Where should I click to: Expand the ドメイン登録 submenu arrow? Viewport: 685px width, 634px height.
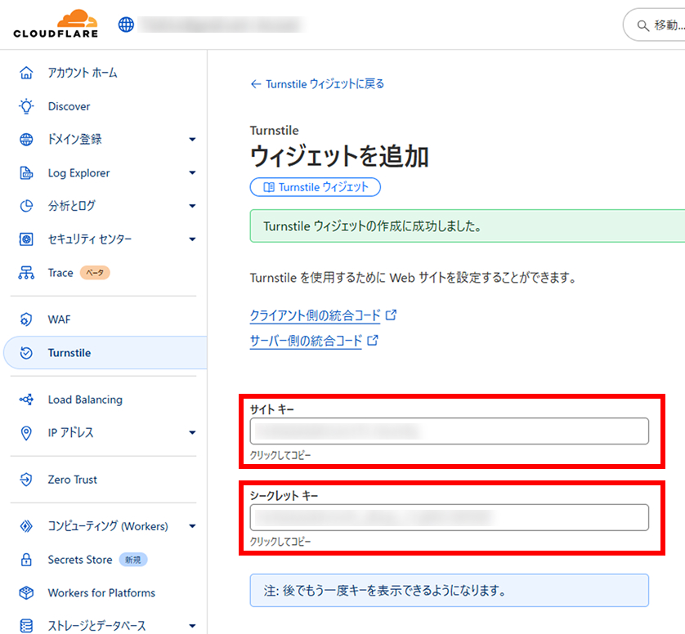point(192,139)
